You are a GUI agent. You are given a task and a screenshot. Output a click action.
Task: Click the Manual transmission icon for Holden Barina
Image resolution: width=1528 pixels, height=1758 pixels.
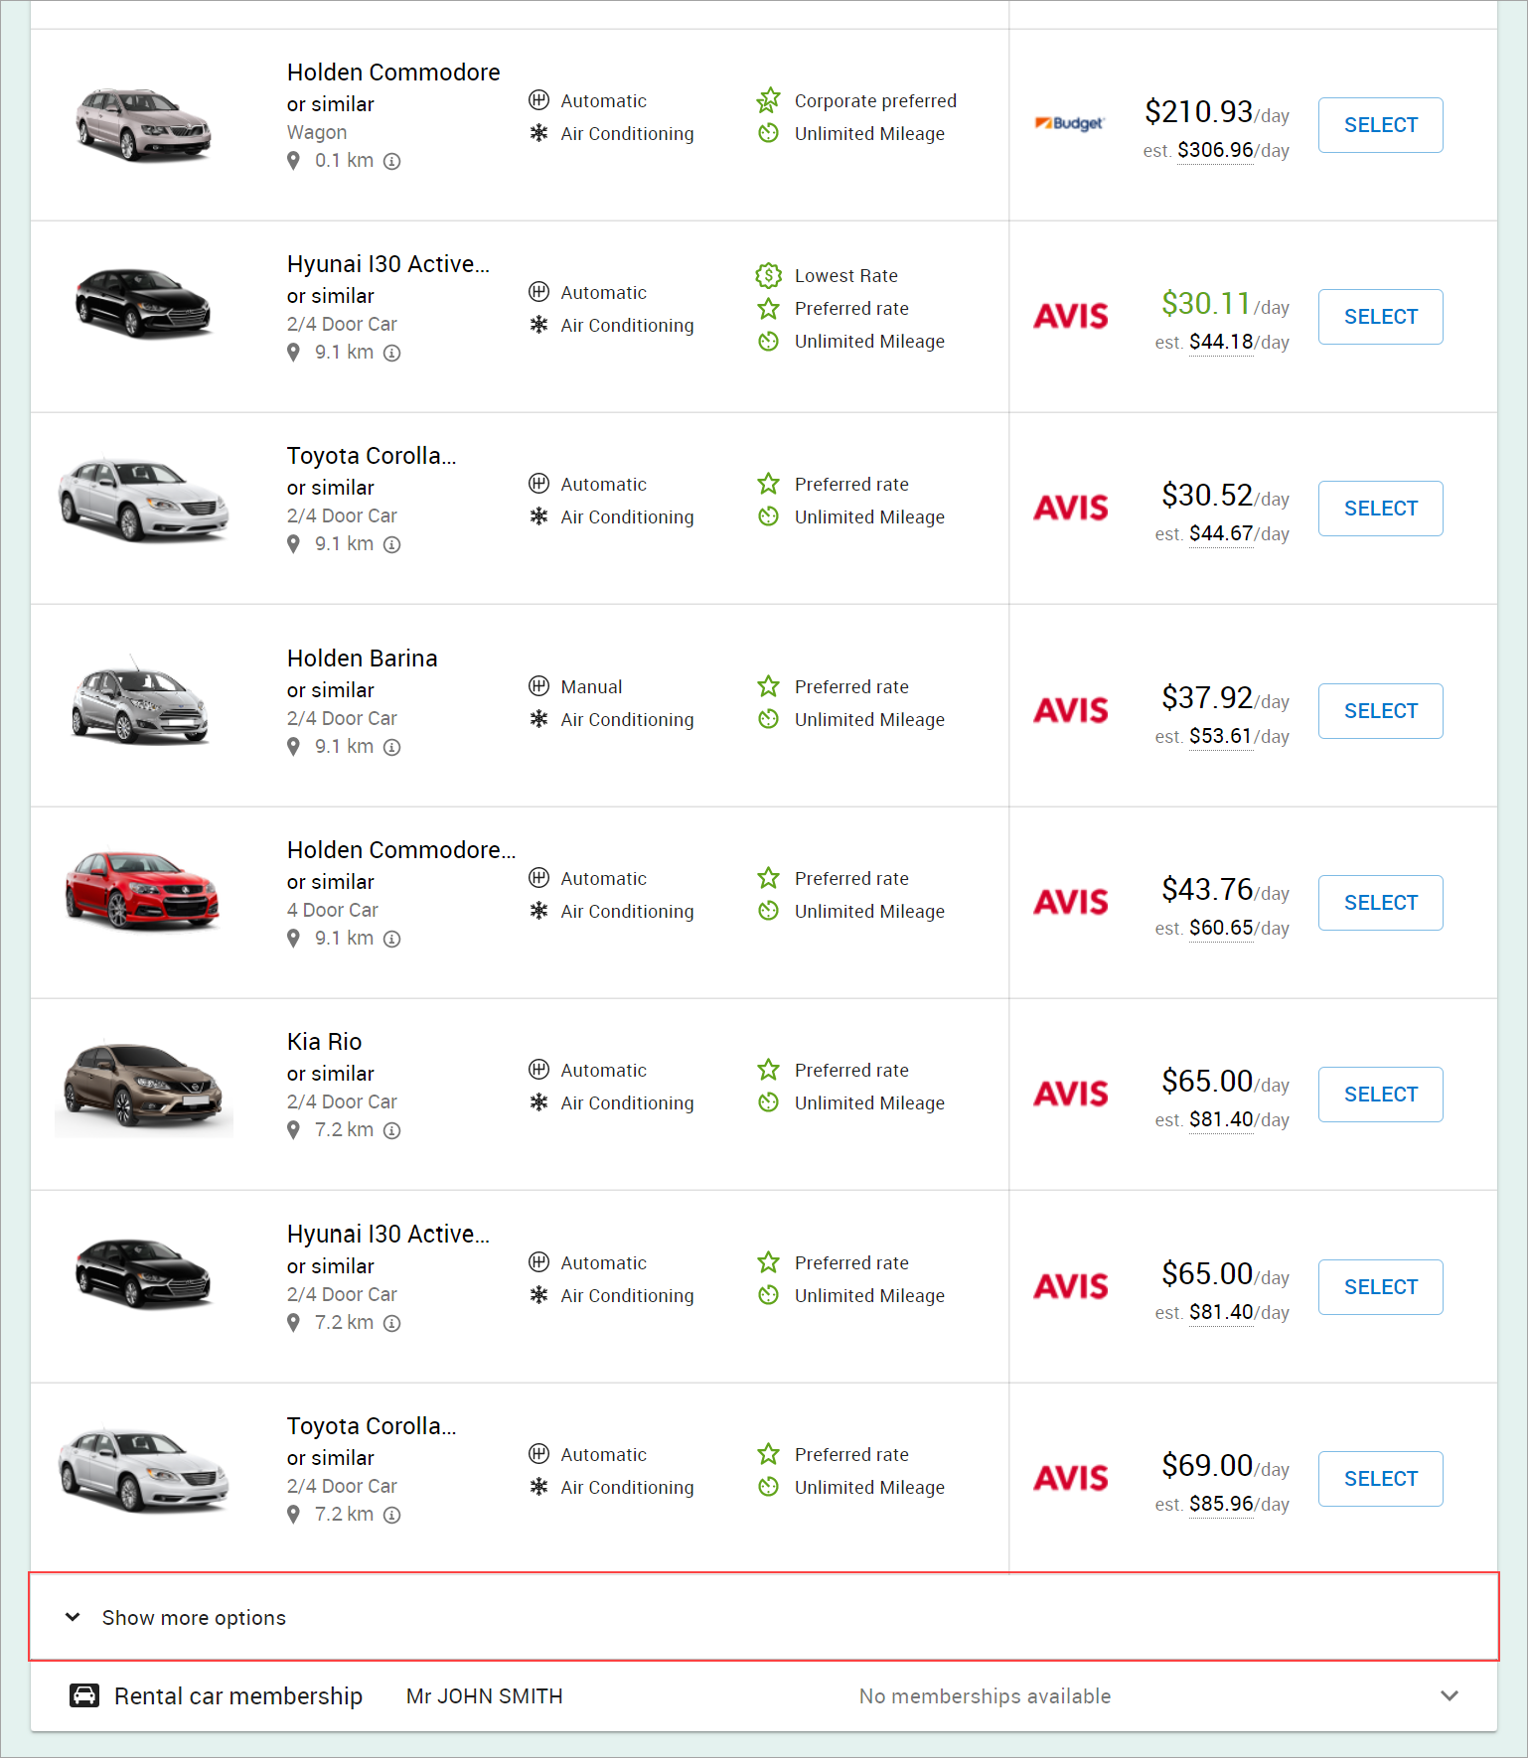click(x=538, y=686)
